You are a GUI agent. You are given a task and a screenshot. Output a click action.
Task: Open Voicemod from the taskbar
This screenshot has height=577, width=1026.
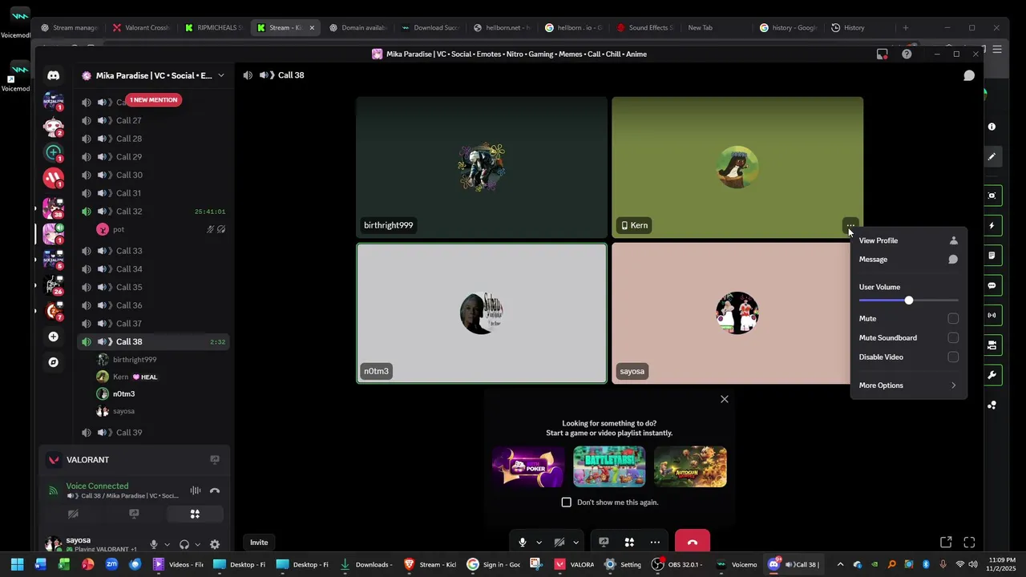(737, 564)
